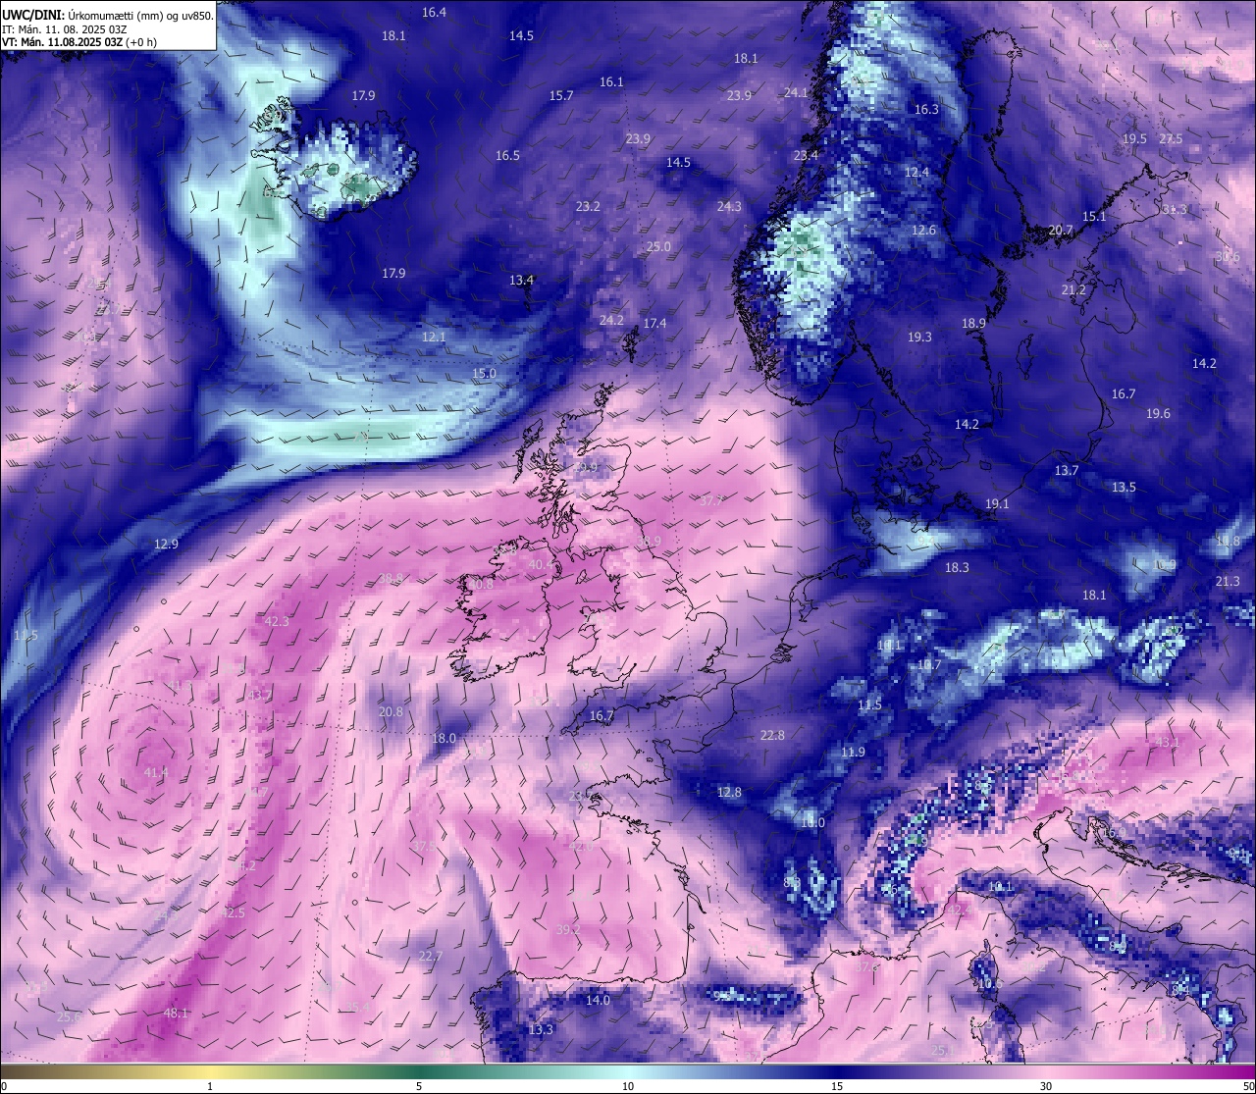
Task: Click the 37.7 value over the North Sea
Action: [711, 500]
